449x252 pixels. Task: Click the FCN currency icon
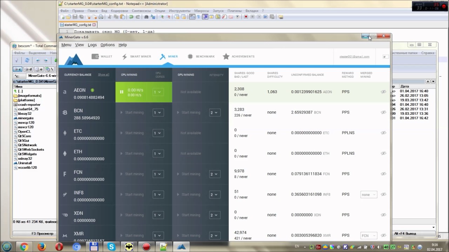[x=65, y=174]
